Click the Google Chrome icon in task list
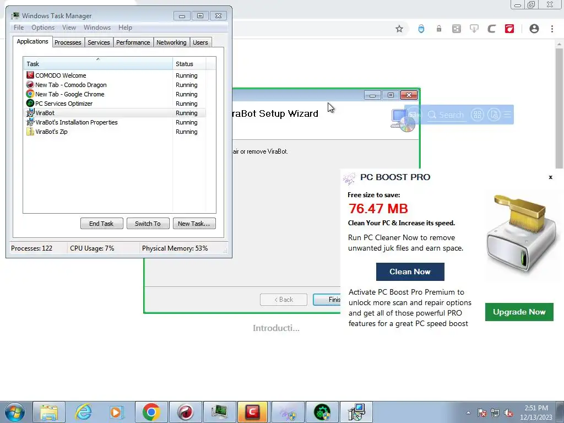 30,94
